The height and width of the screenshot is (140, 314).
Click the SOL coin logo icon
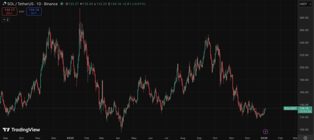(4, 4)
